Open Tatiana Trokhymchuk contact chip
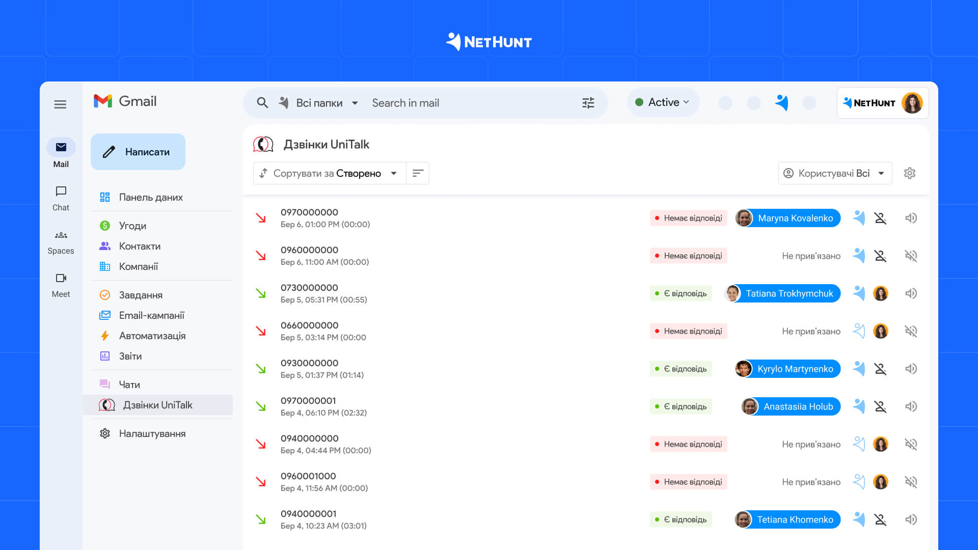 782,293
